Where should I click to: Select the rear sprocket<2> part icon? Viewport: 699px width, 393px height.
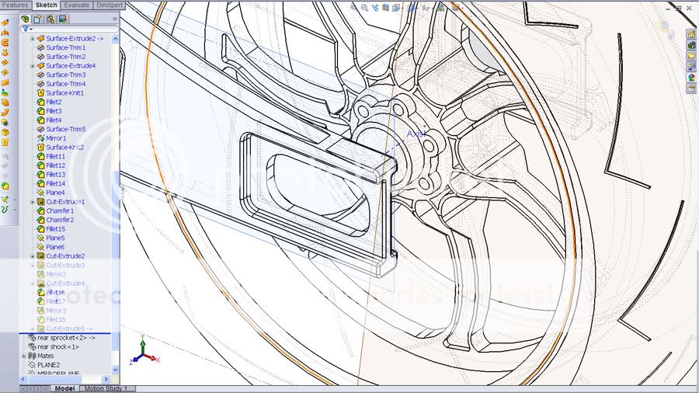pyautogui.click(x=32, y=338)
